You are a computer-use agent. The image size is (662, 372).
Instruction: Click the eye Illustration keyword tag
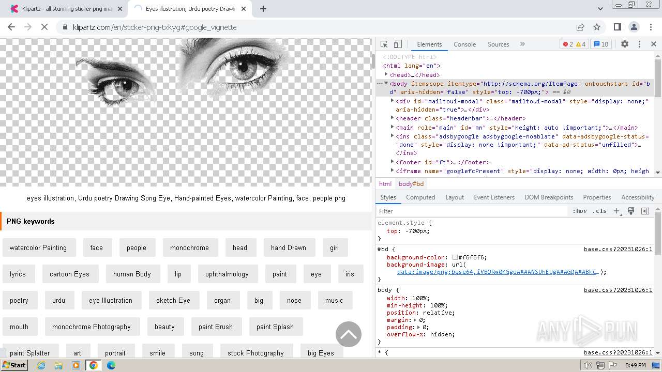pos(111,300)
